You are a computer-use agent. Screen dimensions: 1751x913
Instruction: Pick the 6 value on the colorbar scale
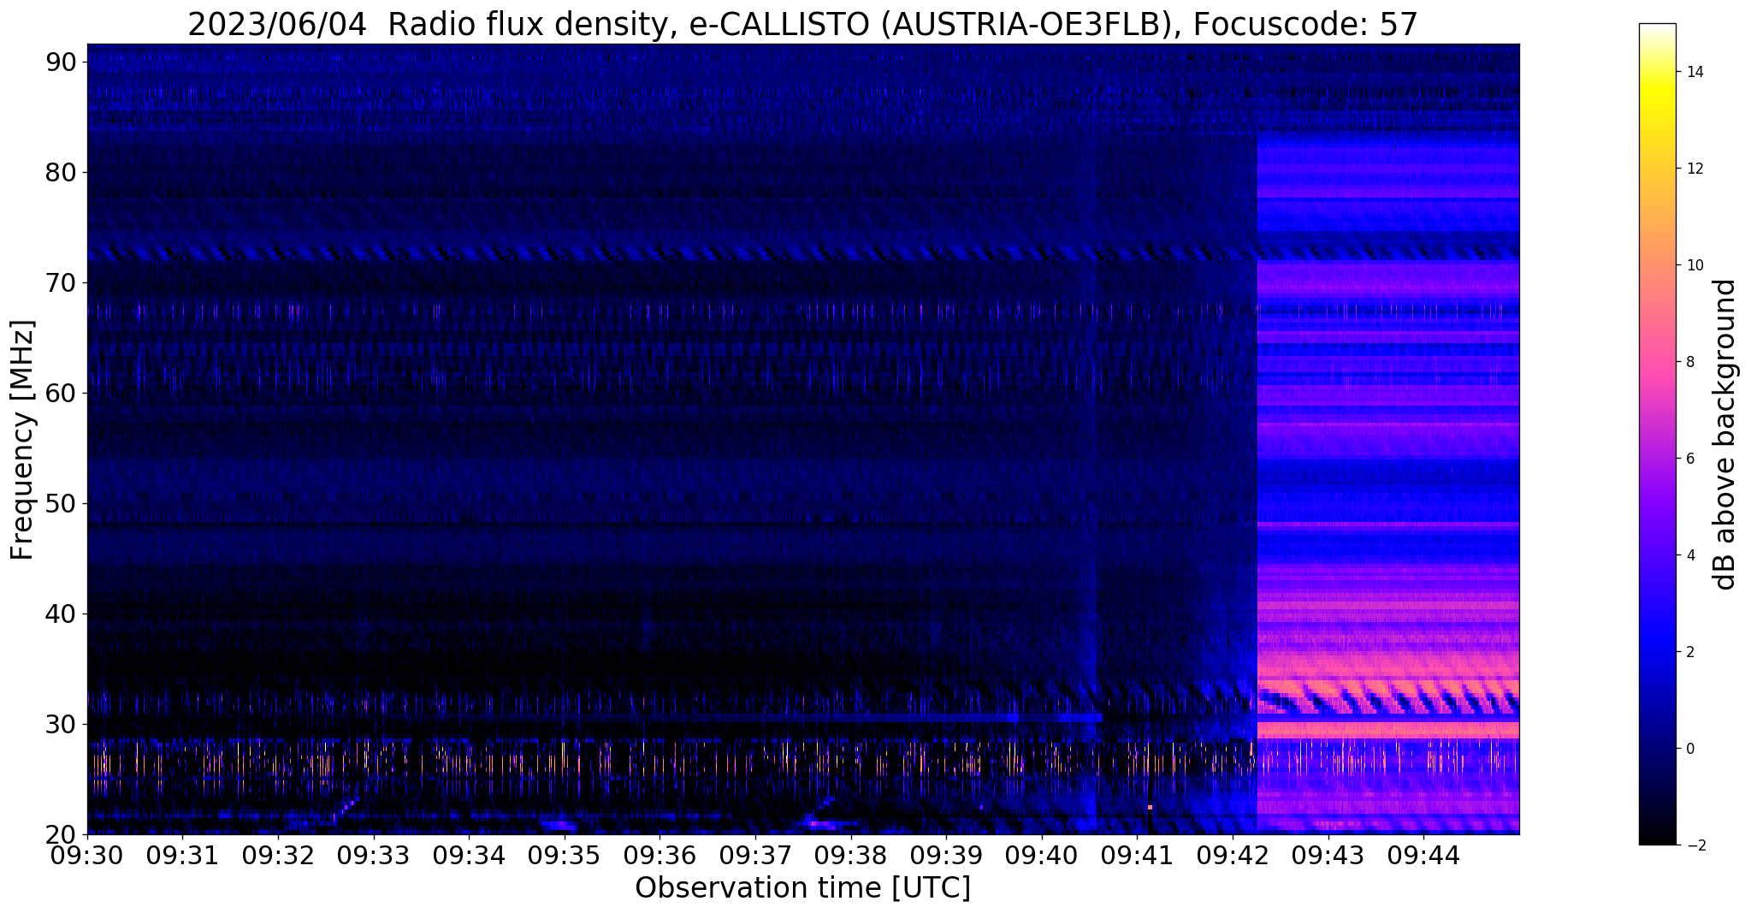1689,459
